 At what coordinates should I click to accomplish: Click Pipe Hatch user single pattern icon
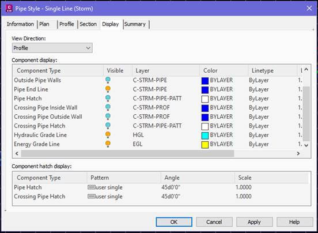91,187
